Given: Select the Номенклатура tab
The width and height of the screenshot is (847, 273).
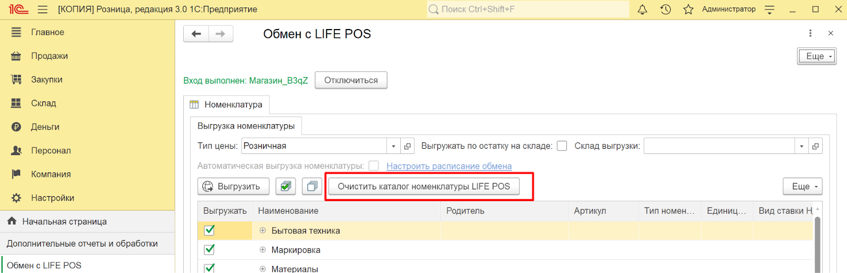Looking at the screenshot, I should point(227,105).
